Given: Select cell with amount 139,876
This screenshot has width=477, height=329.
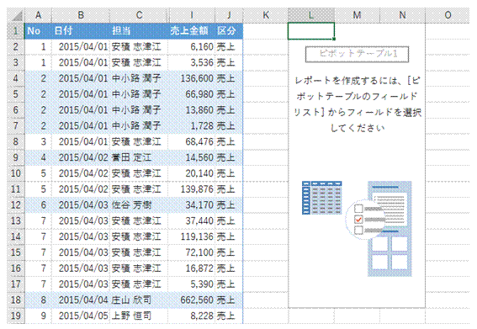Looking at the screenshot, I should [x=192, y=189].
